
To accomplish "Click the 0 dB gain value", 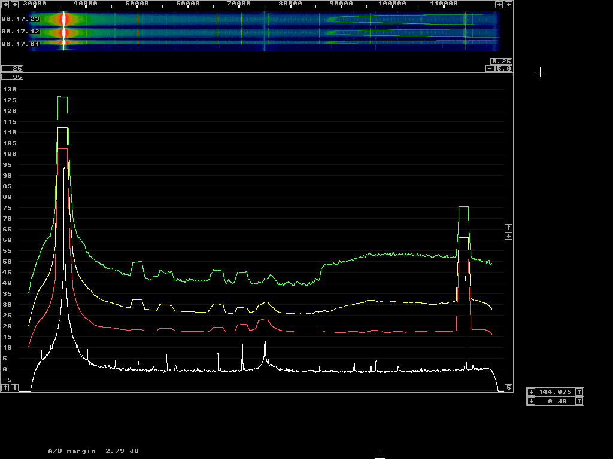I will (557, 401).
